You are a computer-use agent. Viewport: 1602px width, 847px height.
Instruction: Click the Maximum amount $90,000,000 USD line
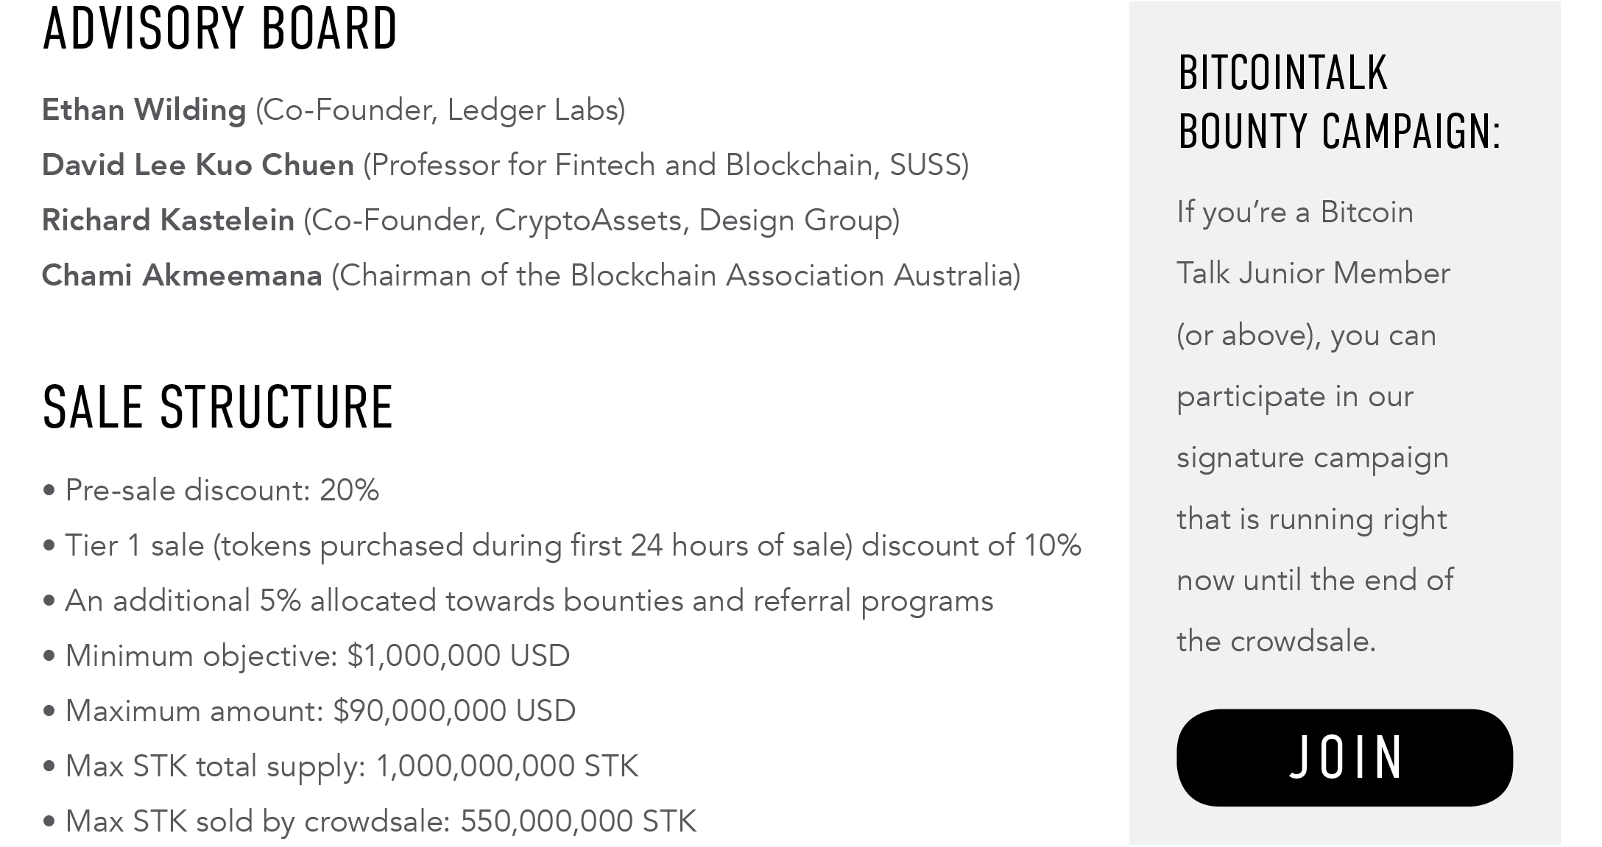[309, 711]
